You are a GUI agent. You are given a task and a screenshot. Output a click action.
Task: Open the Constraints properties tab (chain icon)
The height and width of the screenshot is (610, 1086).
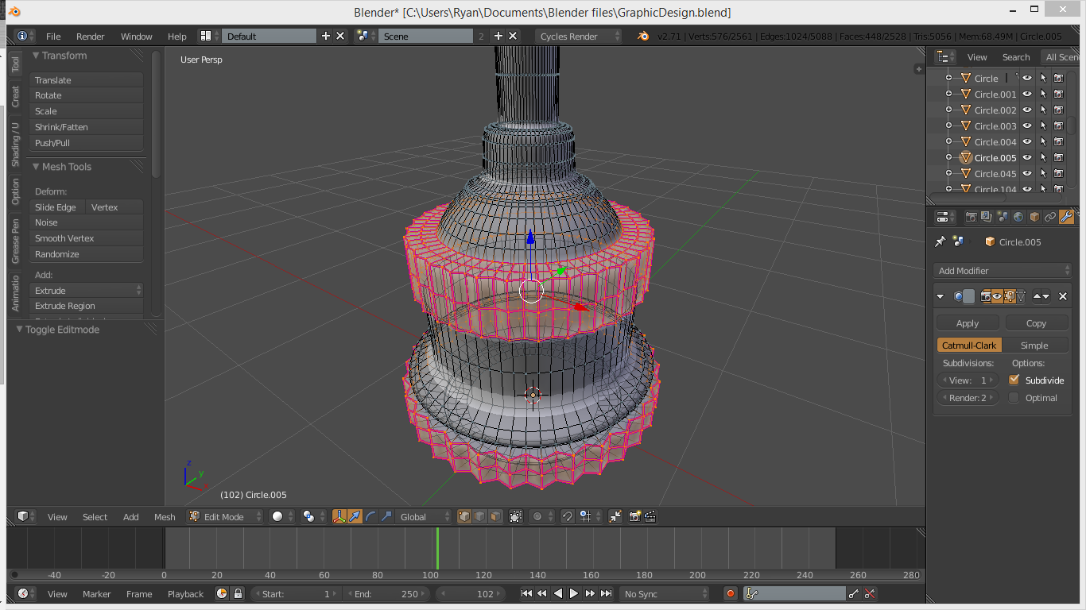tap(1050, 217)
